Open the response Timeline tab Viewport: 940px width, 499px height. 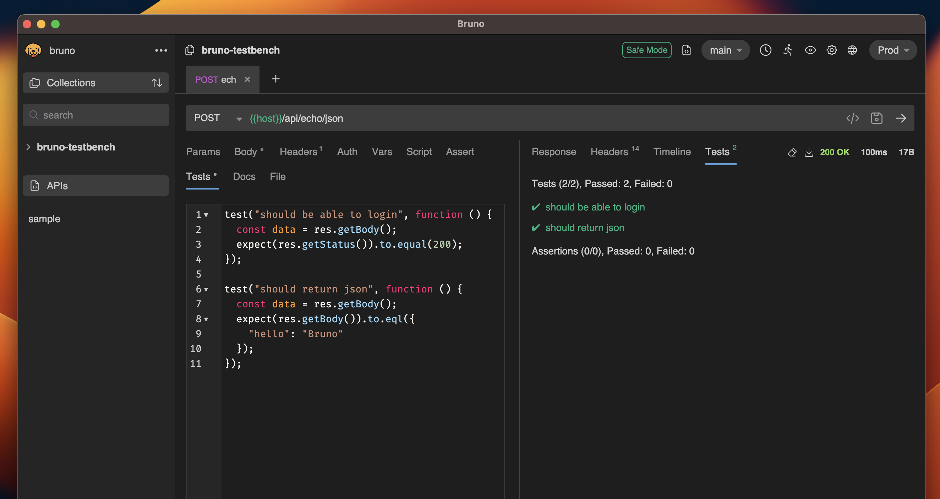tap(671, 152)
